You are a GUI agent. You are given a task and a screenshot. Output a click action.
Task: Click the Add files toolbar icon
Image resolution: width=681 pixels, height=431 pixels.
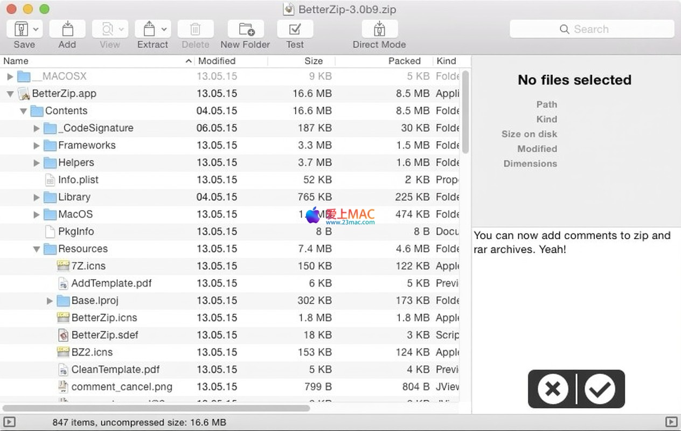pos(67,29)
